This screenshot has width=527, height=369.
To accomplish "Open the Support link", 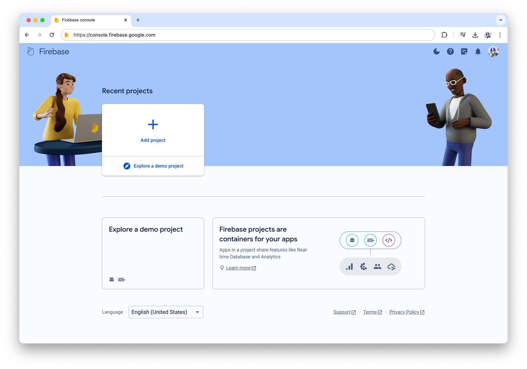I will pyautogui.click(x=345, y=312).
